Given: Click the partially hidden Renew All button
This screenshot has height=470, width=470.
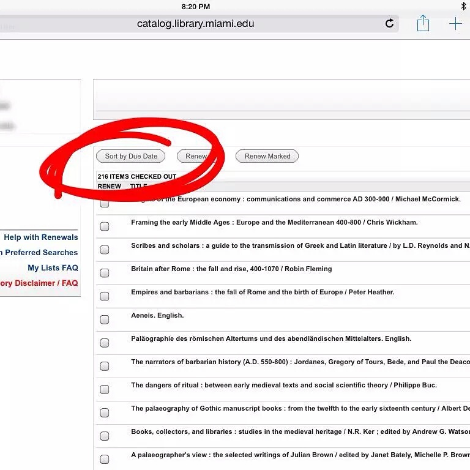Looking at the screenshot, I should pyautogui.click(x=196, y=156).
